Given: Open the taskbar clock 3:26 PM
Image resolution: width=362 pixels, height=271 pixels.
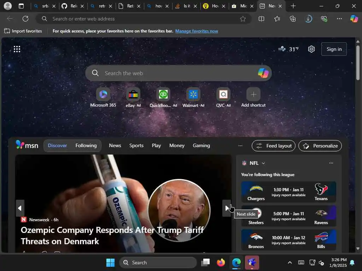Looking at the screenshot, I should 338,263.
